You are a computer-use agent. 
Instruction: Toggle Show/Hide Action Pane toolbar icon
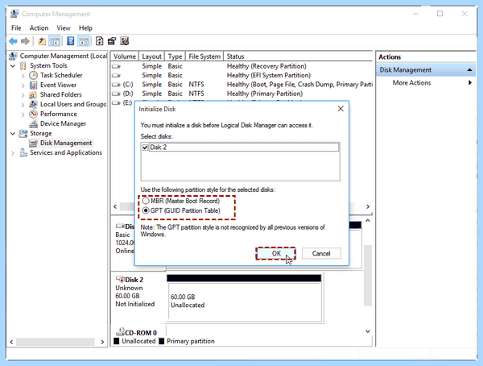point(84,41)
